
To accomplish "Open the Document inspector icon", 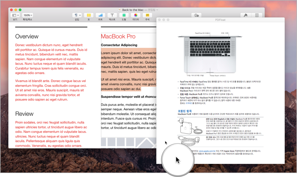I will (x=257, y=15).
